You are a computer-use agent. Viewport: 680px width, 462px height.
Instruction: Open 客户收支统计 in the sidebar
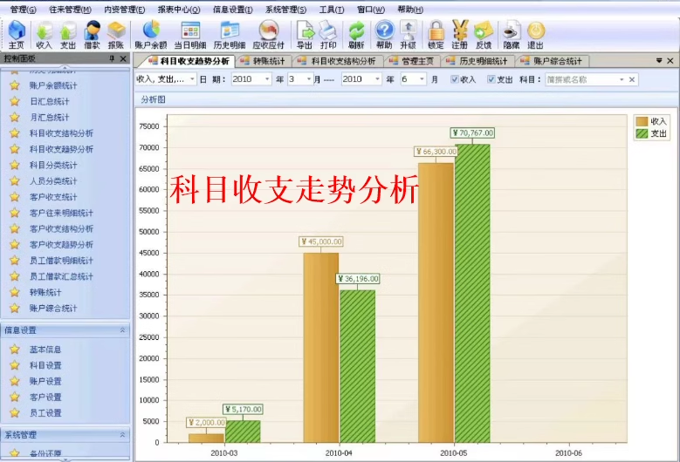click(53, 197)
